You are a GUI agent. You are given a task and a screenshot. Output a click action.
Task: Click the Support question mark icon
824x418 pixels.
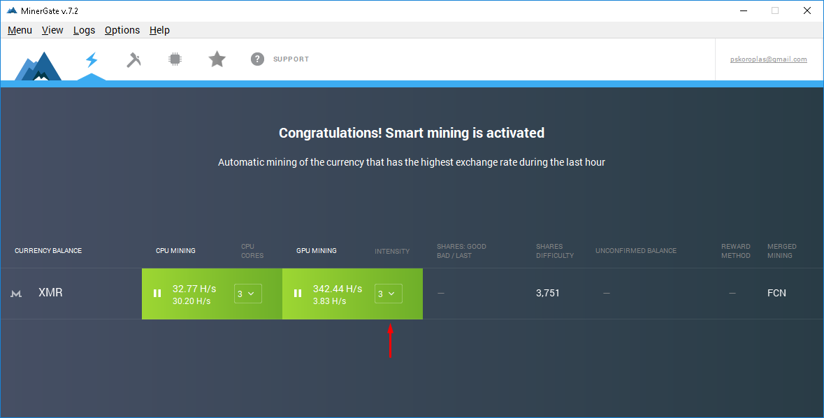click(257, 59)
